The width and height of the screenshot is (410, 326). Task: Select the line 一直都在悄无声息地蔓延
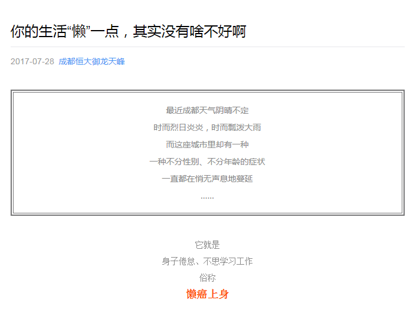tap(207, 179)
